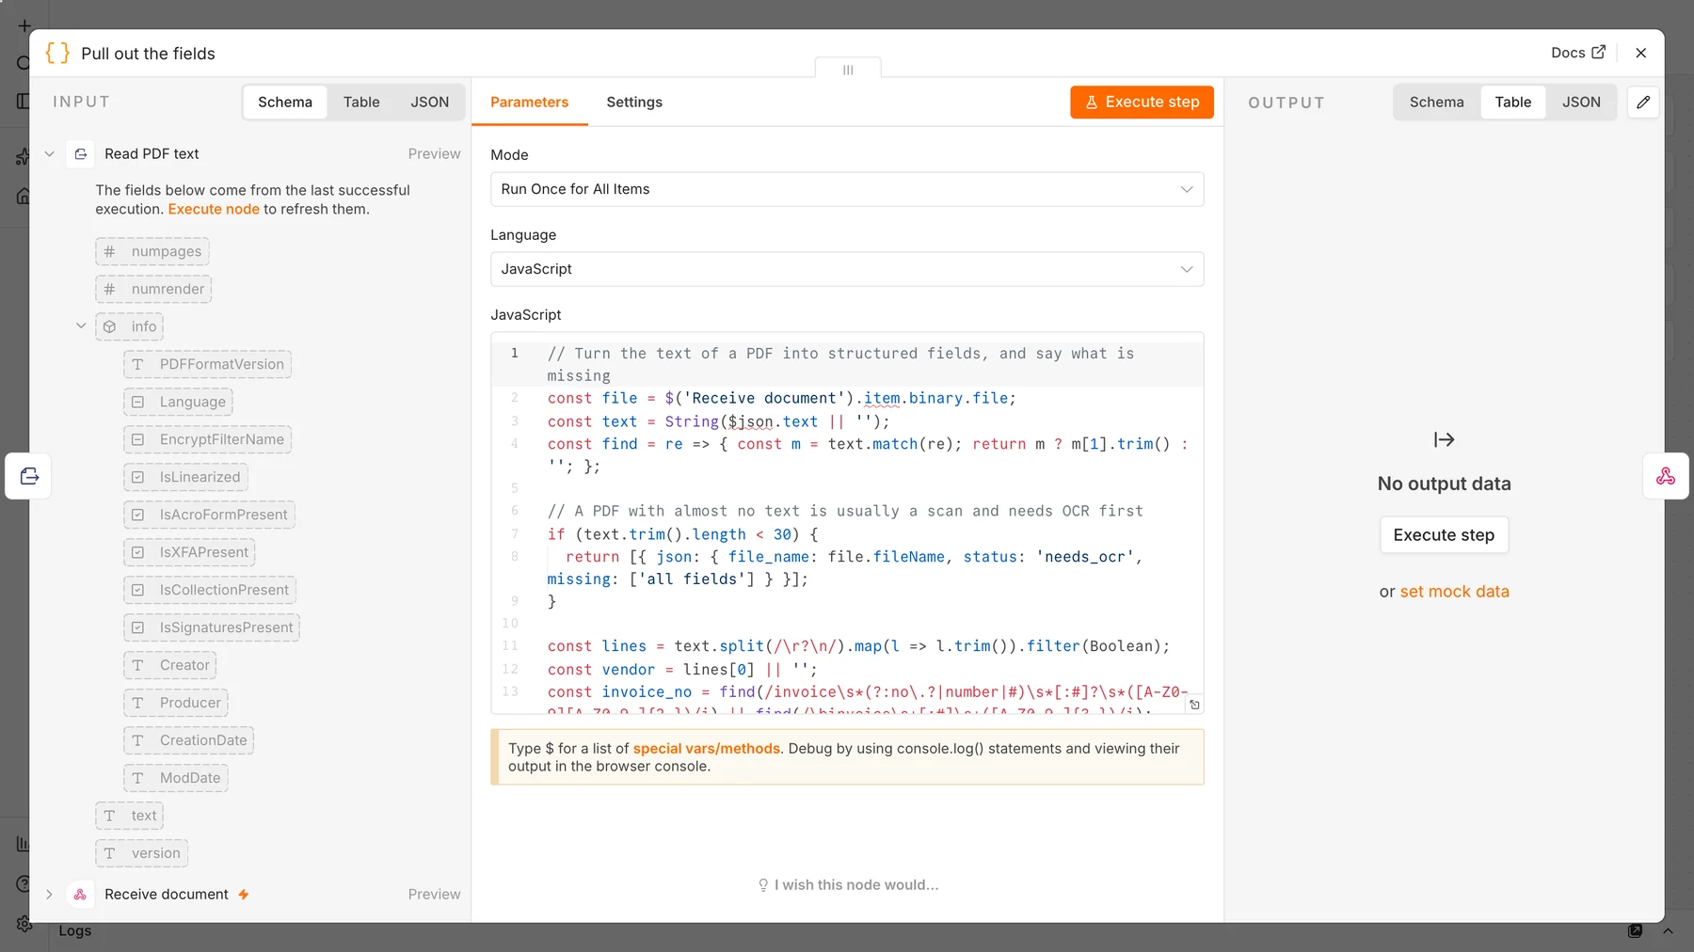Open Docs external link
Image resolution: width=1694 pixels, height=952 pixels.
(x=1578, y=53)
